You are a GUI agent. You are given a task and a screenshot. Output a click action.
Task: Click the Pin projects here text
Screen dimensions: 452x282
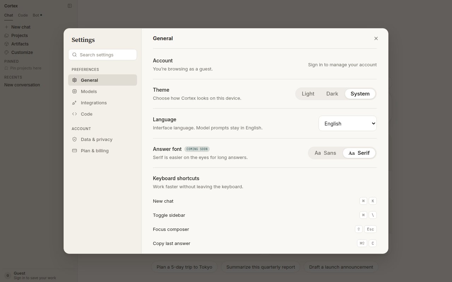[26, 68]
